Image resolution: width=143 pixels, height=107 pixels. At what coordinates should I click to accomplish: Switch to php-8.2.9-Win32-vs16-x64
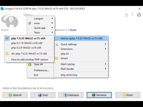[29, 48]
